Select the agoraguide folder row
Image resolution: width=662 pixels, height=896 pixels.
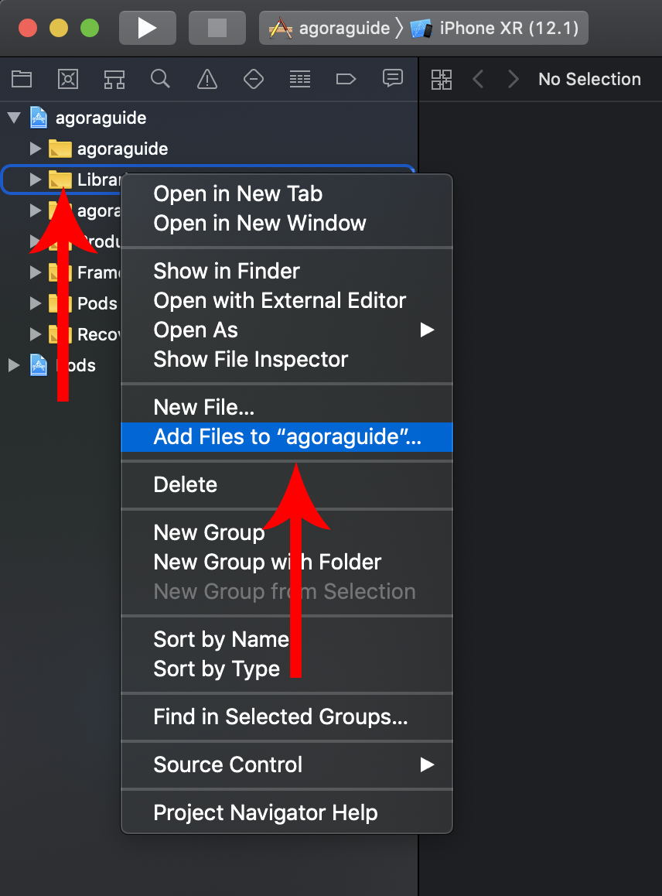(x=209, y=149)
